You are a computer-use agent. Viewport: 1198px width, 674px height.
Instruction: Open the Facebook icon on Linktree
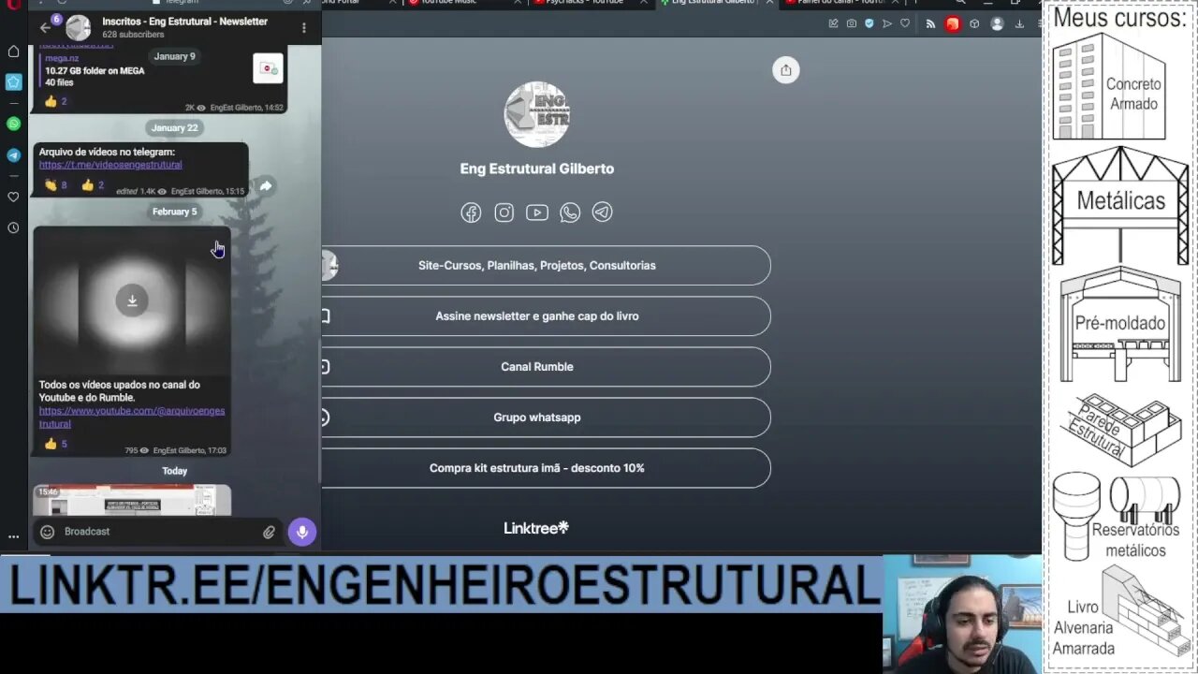[x=471, y=212]
